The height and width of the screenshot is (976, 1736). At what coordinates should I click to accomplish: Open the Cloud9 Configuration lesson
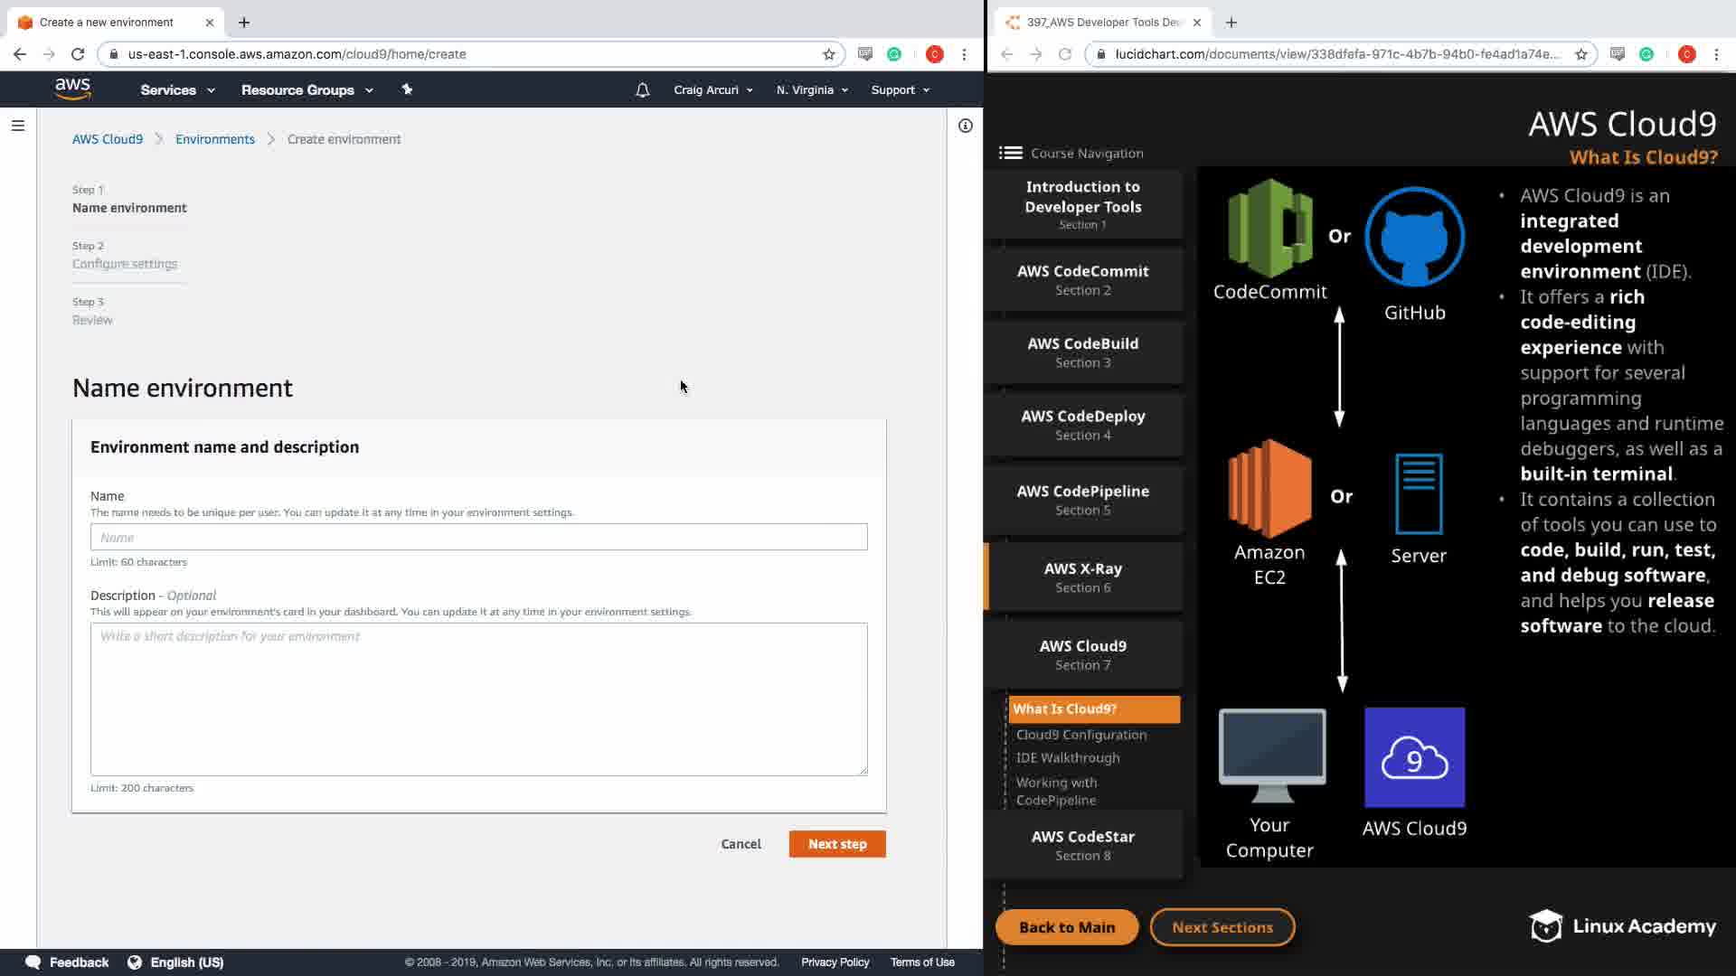pyautogui.click(x=1080, y=735)
